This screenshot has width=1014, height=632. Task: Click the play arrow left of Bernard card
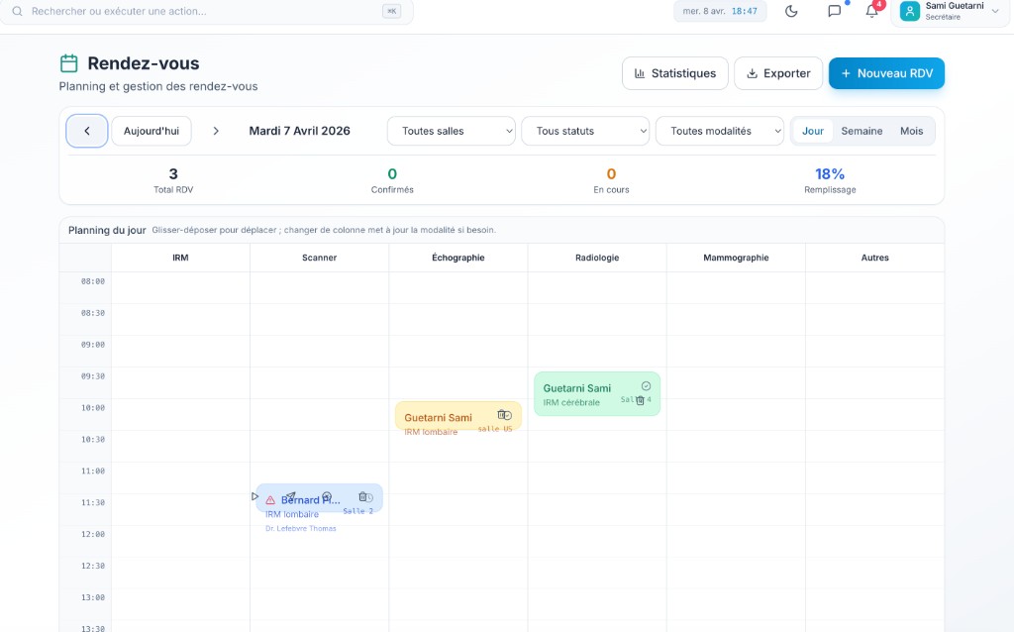click(254, 496)
